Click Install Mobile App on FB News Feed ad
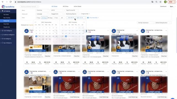This screenshot has width=177, height=99. [x=162, y=97]
